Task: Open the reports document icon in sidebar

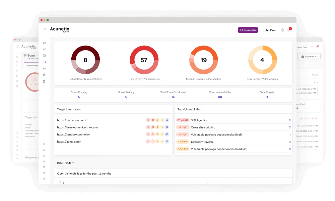Action: [44, 81]
